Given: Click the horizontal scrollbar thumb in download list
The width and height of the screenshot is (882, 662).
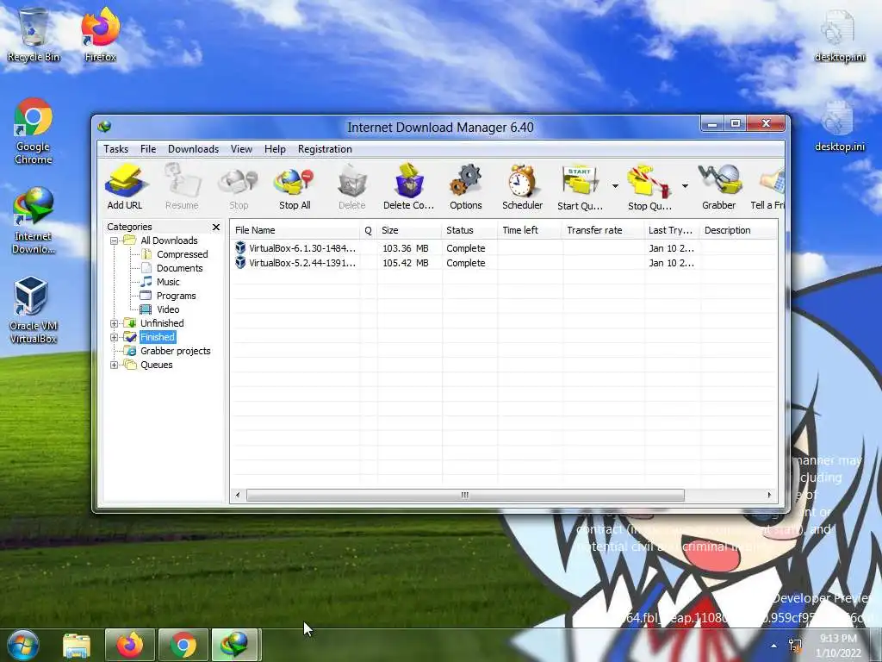Looking at the screenshot, I should pos(465,496).
